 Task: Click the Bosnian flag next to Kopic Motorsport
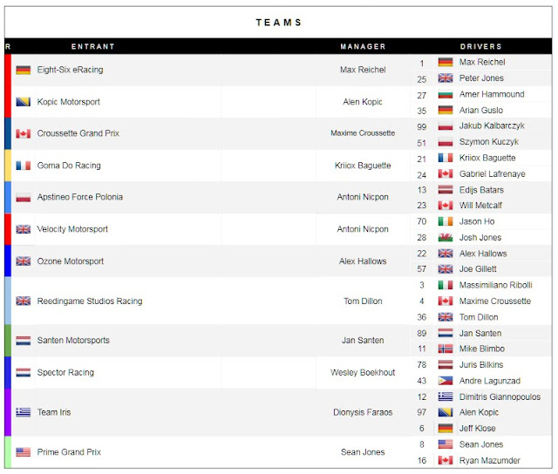pos(24,102)
